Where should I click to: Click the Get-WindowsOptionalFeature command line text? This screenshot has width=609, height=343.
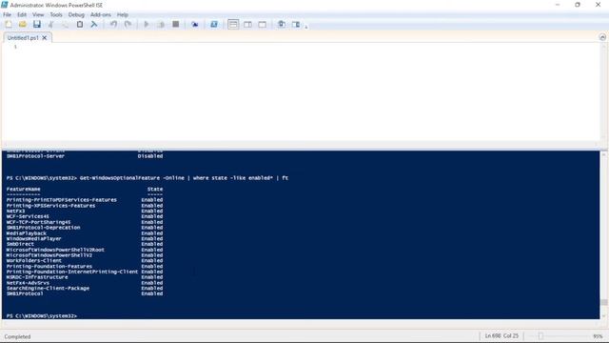point(184,178)
